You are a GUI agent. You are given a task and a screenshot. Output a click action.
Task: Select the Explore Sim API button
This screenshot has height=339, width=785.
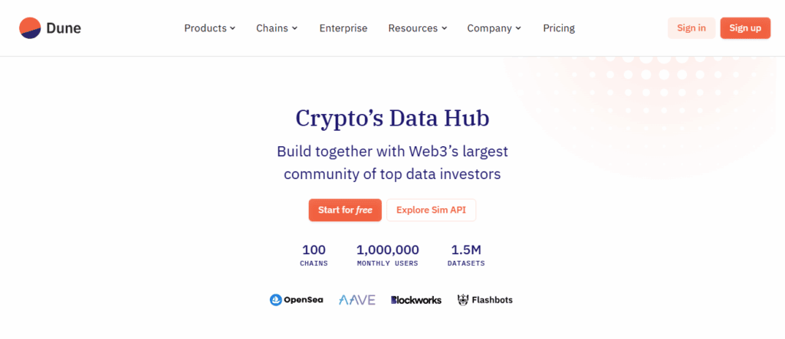pyautogui.click(x=431, y=210)
